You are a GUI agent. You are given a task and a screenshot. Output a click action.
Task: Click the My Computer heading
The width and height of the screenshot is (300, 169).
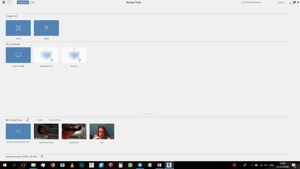coord(13,44)
